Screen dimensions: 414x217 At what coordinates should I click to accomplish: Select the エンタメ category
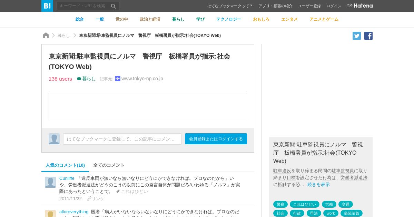click(x=289, y=19)
